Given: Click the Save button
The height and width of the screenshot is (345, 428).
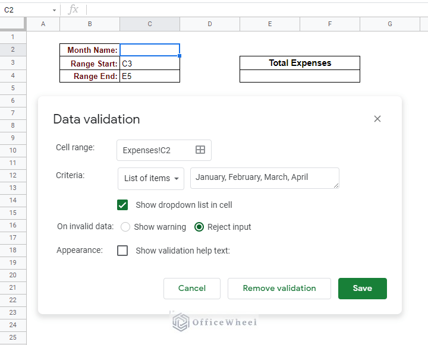Looking at the screenshot, I should (x=362, y=288).
